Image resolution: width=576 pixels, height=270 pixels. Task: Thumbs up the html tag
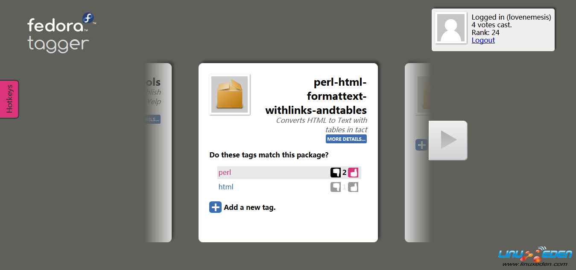click(x=353, y=187)
